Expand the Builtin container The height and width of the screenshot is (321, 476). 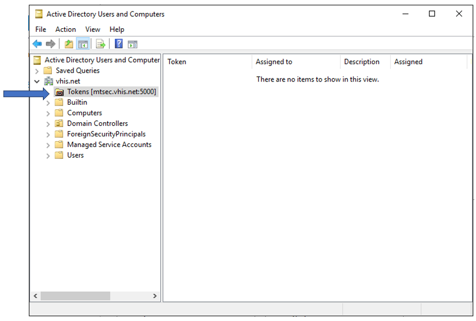48,103
